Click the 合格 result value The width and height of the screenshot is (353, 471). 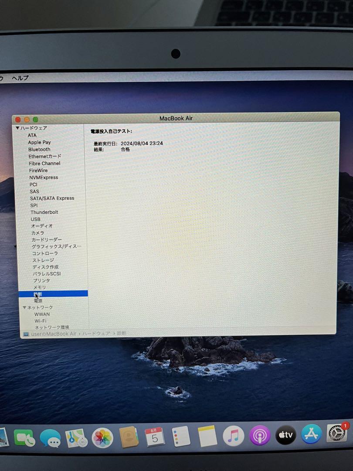coord(125,149)
